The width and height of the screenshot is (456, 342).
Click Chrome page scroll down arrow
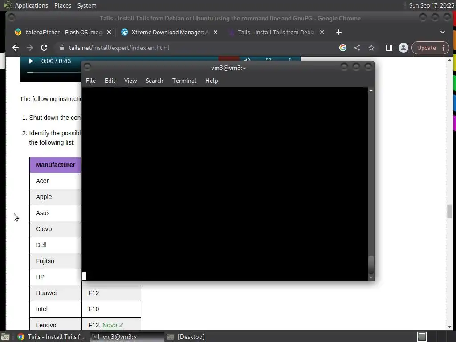(x=449, y=327)
